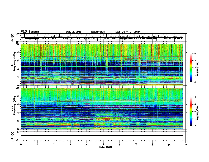The height and width of the screenshot is (162, 209).
Task: Click the ch.3(V) flat black trace
Action: tap(102, 136)
